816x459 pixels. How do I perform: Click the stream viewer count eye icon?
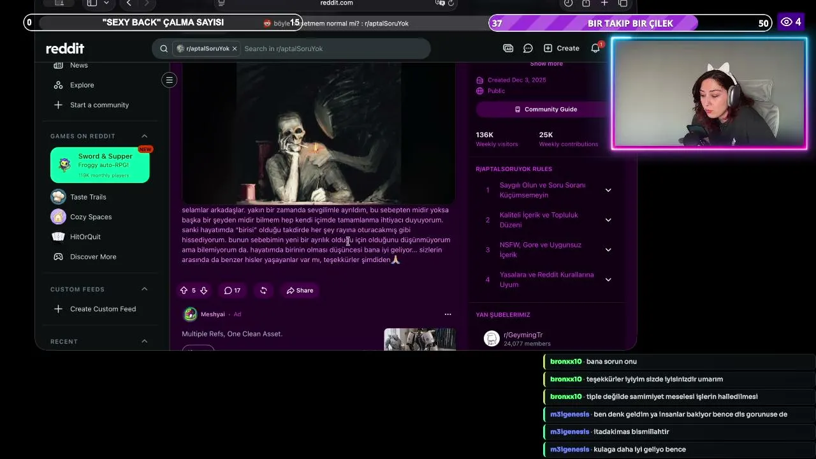[x=786, y=22]
